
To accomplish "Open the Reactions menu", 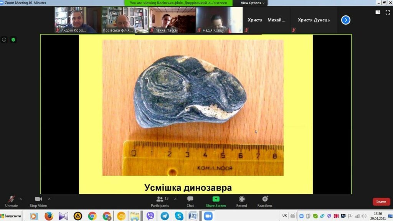I will point(265,201).
